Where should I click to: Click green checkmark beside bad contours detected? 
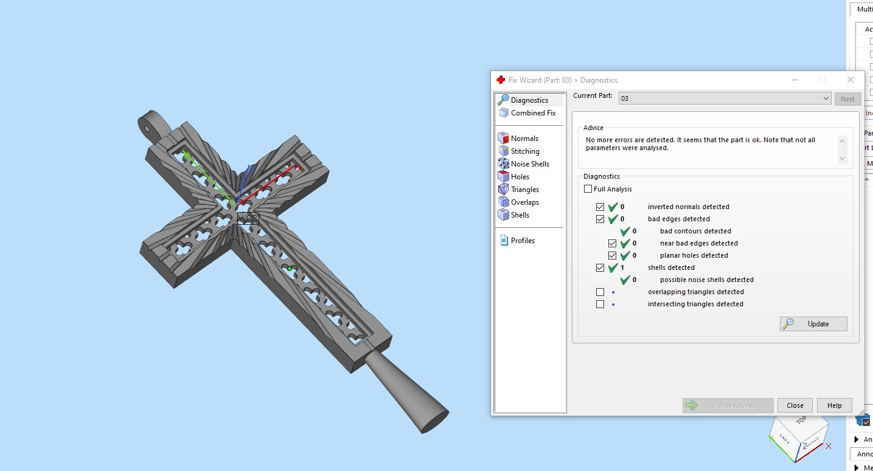[x=625, y=231]
